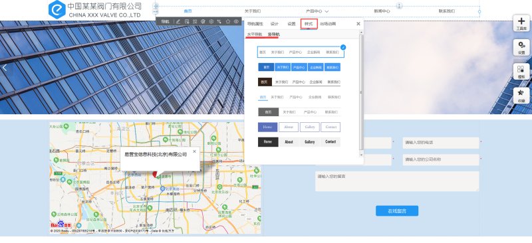Toggle the eye visibility icon in navigation toolbar

(x=236, y=21)
